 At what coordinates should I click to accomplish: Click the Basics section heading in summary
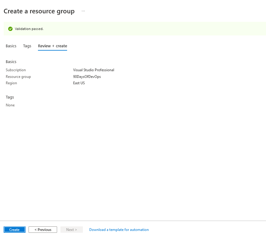11,62
